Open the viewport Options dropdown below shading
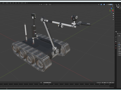 click(x=113, y=6)
